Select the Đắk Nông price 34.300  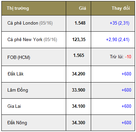tap(79, 123)
